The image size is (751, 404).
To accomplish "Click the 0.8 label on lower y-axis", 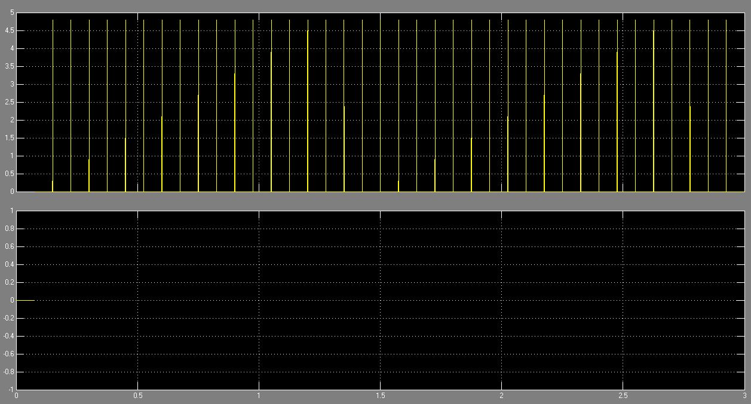I will [10, 229].
